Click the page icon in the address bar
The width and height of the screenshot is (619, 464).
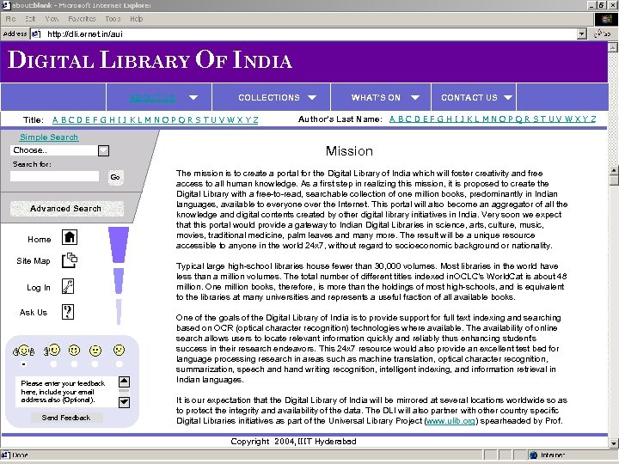click(x=35, y=34)
